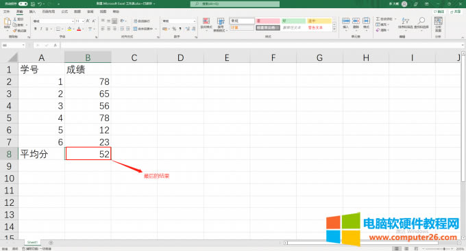This screenshot has height=251, width=466.
Task: Toggle underline formatting
Action: click(47, 29)
